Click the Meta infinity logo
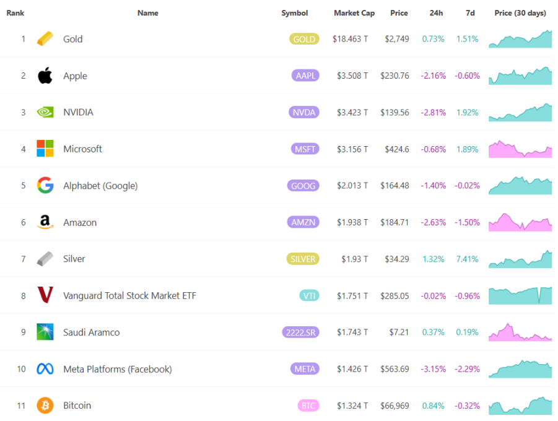Viewport: 558px width, 421px height. click(45, 369)
